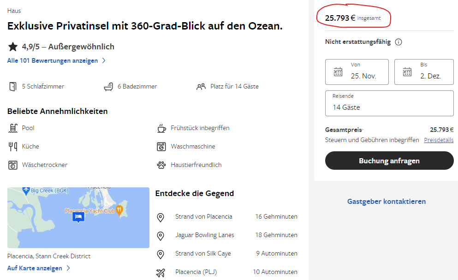Click Gastgeber kontaktieren link
Screen dimensions: 458x280
pyautogui.click(x=386, y=202)
